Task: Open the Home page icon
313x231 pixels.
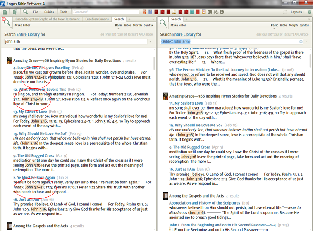Action: [x=5, y=12]
